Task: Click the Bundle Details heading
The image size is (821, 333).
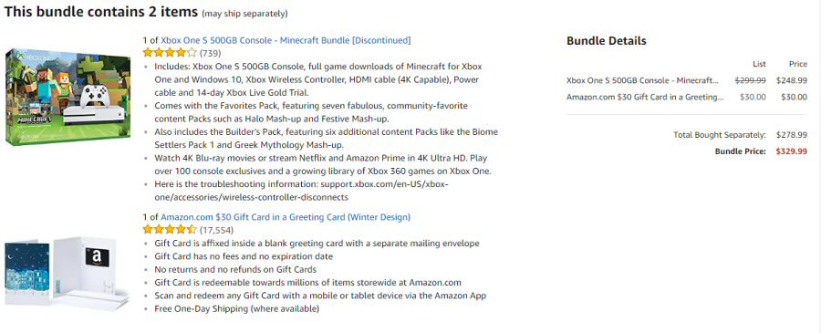Action: tap(607, 41)
